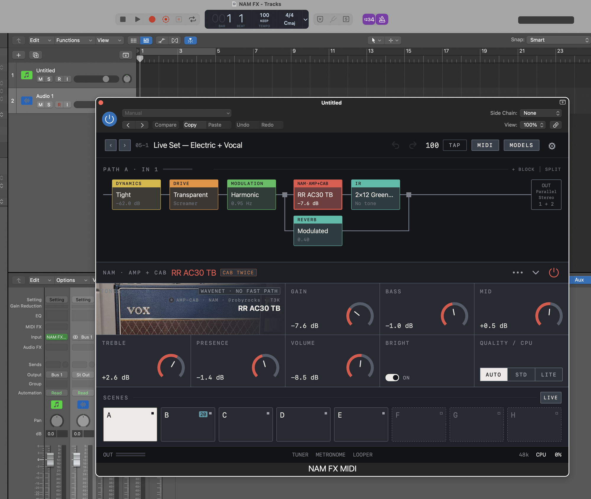Open the Snap Smart dropdown
Image resolution: width=591 pixels, height=499 pixels.
[558, 40]
